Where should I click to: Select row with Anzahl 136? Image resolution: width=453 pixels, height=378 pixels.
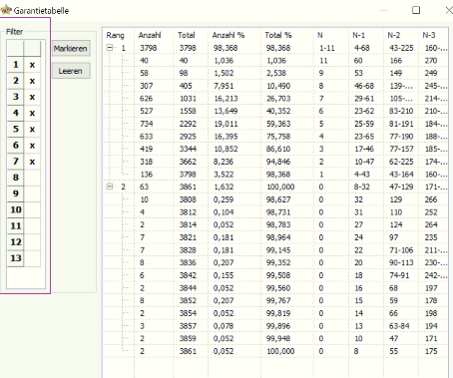click(x=276, y=175)
